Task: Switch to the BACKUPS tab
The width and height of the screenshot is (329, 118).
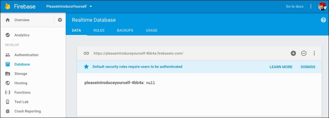Action: [x=125, y=30]
